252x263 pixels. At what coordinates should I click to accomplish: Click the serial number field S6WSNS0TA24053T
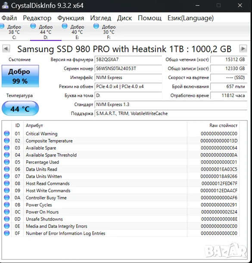[128, 69]
